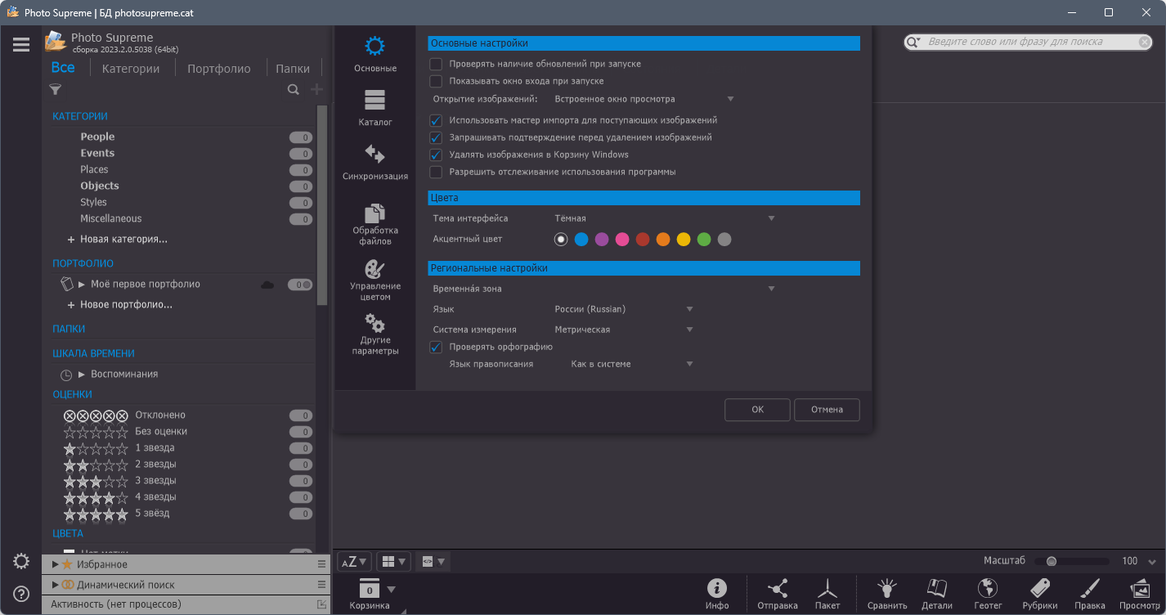Click the Пакет batch icon
The image size is (1166, 615).
click(x=827, y=595)
